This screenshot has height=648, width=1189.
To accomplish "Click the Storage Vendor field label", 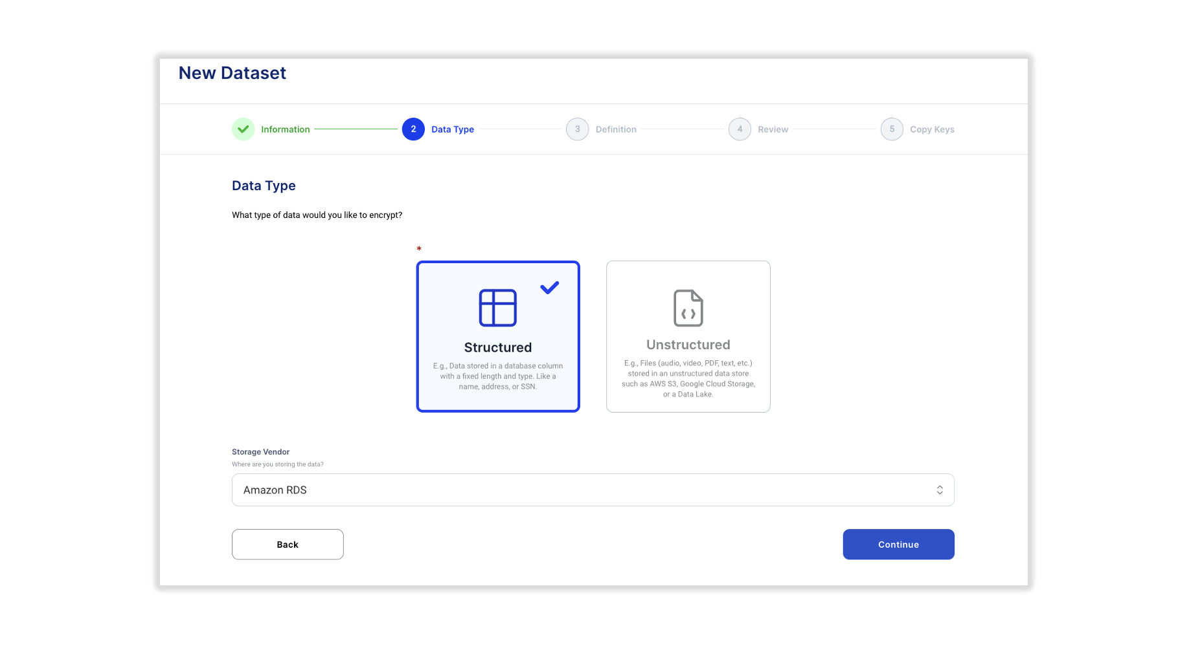I will pyautogui.click(x=260, y=452).
